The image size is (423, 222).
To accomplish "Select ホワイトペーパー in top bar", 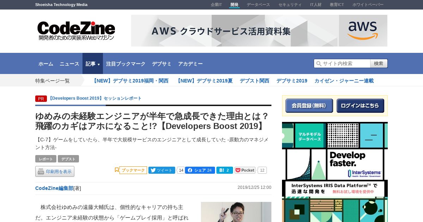I will (368, 5).
